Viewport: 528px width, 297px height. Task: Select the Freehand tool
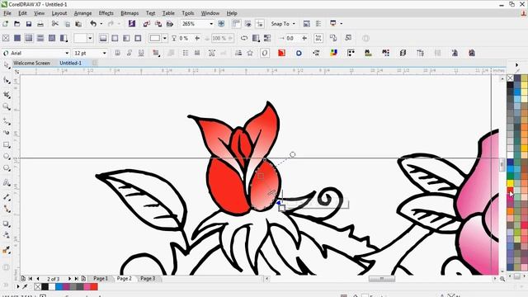coord(7,120)
